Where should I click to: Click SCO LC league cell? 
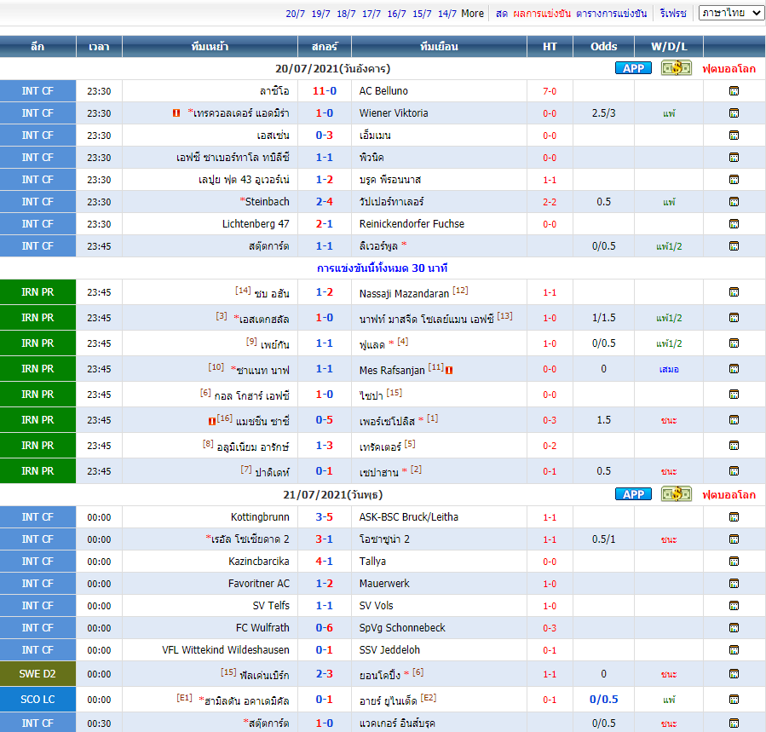pos(37,700)
